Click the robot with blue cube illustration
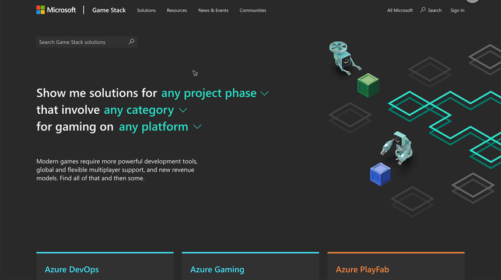Viewport: 501px width, 280px height. (x=391, y=159)
